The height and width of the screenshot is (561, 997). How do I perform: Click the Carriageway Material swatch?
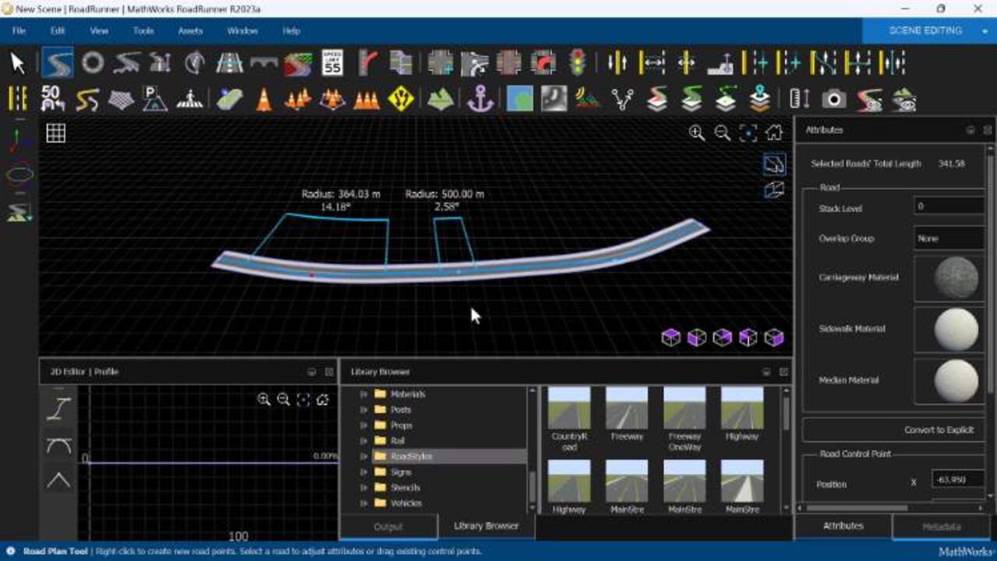click(955, 278)
